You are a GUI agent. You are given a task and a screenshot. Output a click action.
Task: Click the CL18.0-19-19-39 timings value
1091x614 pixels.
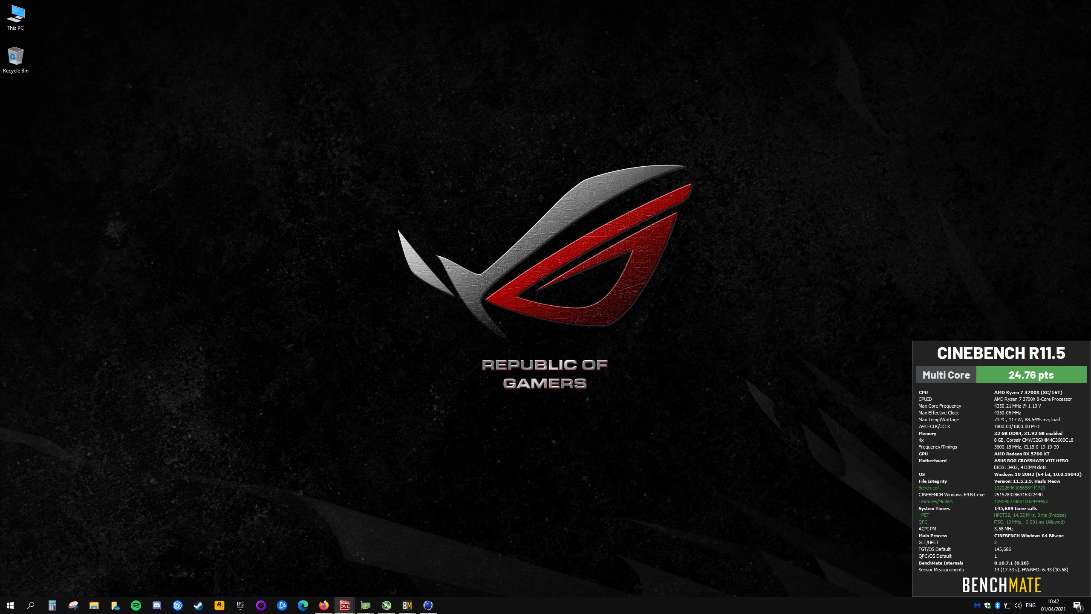tap(1042, 447)
